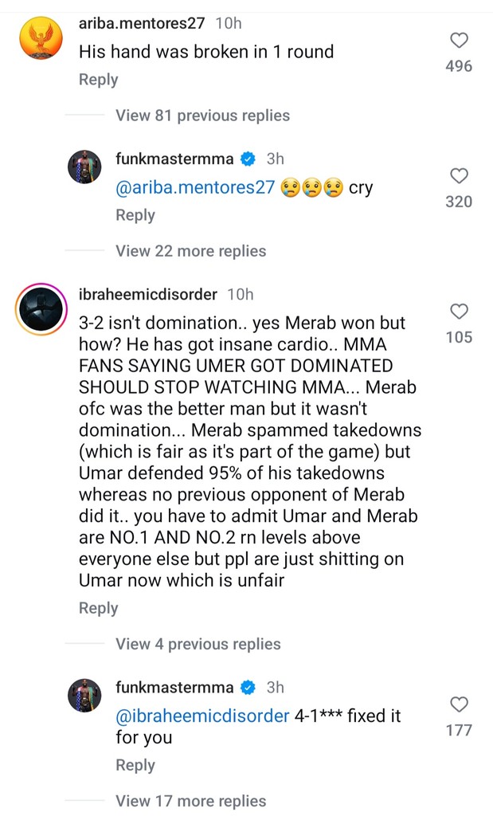The height and width of the screenshot is (816, 493).
Task: Tap verified badge on second funkmastermma reply
Action: (x=248, y=688)
